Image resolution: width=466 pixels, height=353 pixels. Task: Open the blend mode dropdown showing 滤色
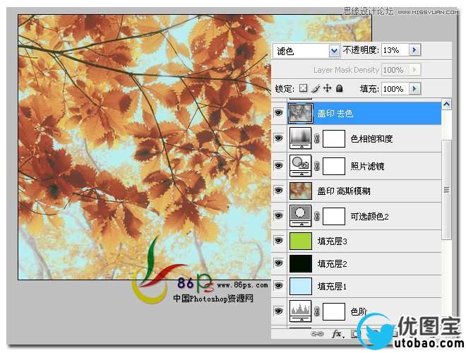pyautogui.click(x=306, y=51)
